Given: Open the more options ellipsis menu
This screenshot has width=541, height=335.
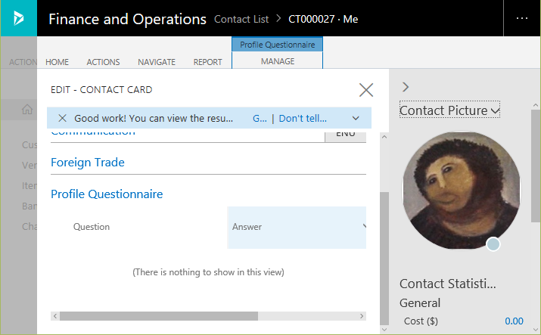Looking at the screenshot, I should [x=521, y=18].
